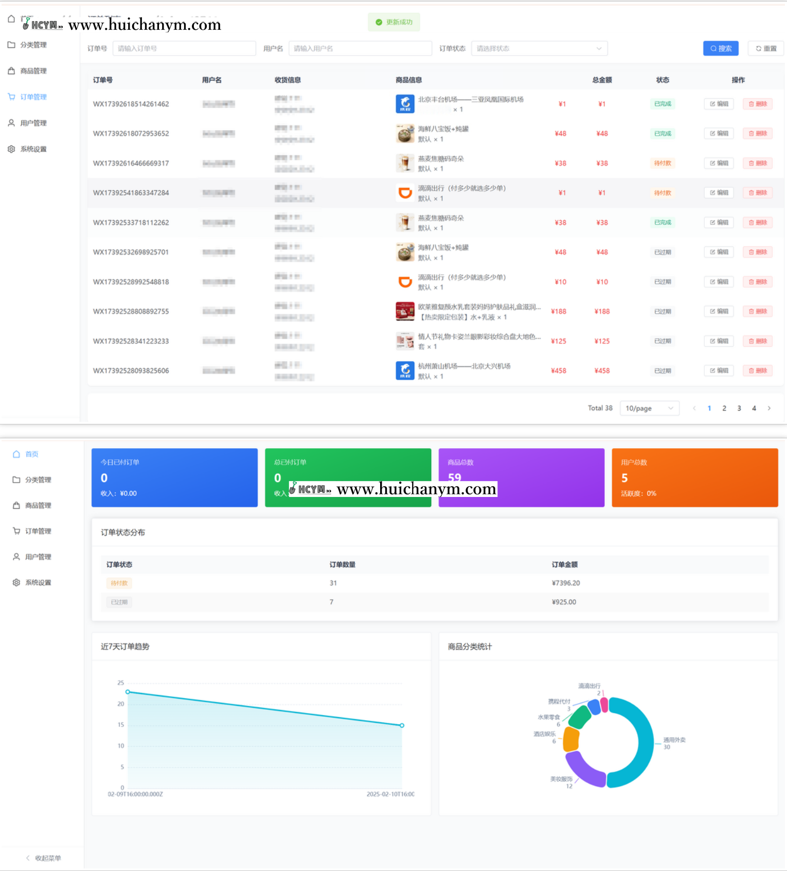
Task: Edit order WX17392618514261462 via 编辑 button
Action: (719, 104)
